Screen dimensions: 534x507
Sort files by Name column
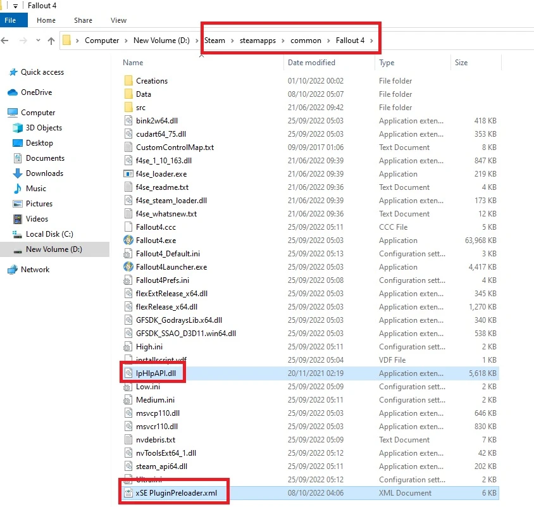(x=133, y=63)
